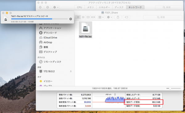Cancel the fs01-file.iso copy operation

(71, 19)
